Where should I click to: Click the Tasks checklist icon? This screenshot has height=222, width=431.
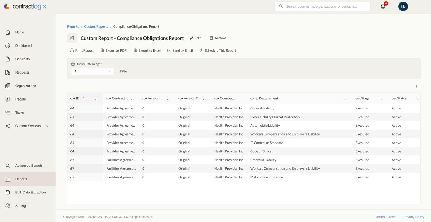pyautogui.click(x=8, y=113)
